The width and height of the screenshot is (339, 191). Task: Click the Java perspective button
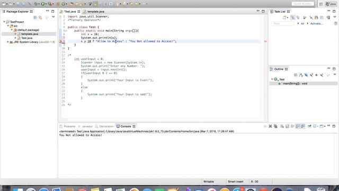331,4
